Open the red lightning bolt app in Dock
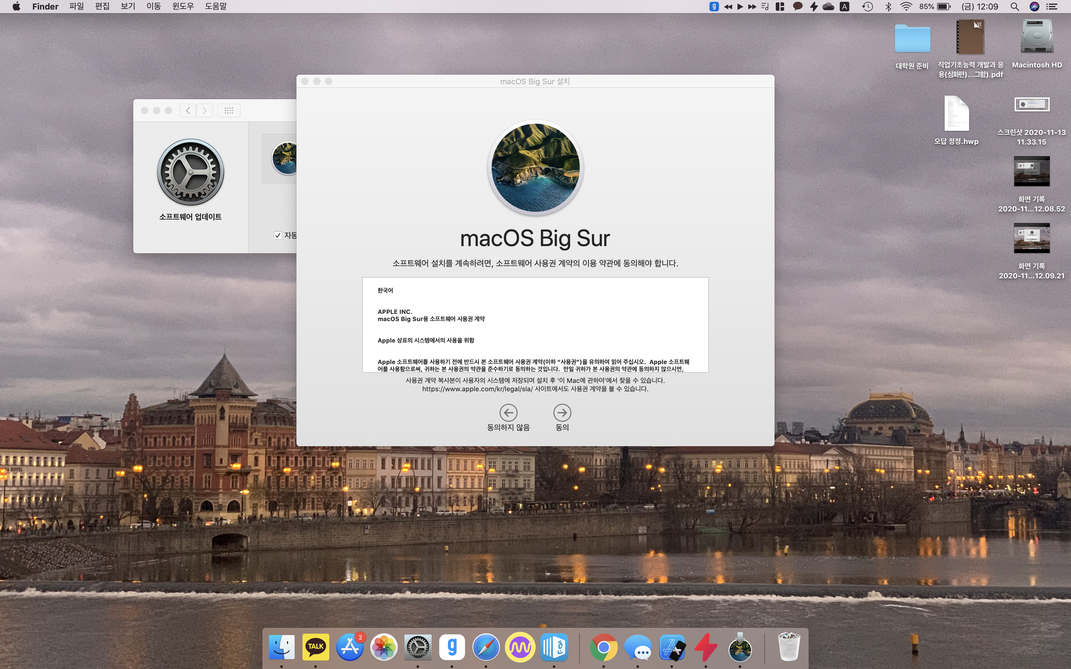This screenshot has height=669, width=1071. pyautogui.click(x=706, y=647)
